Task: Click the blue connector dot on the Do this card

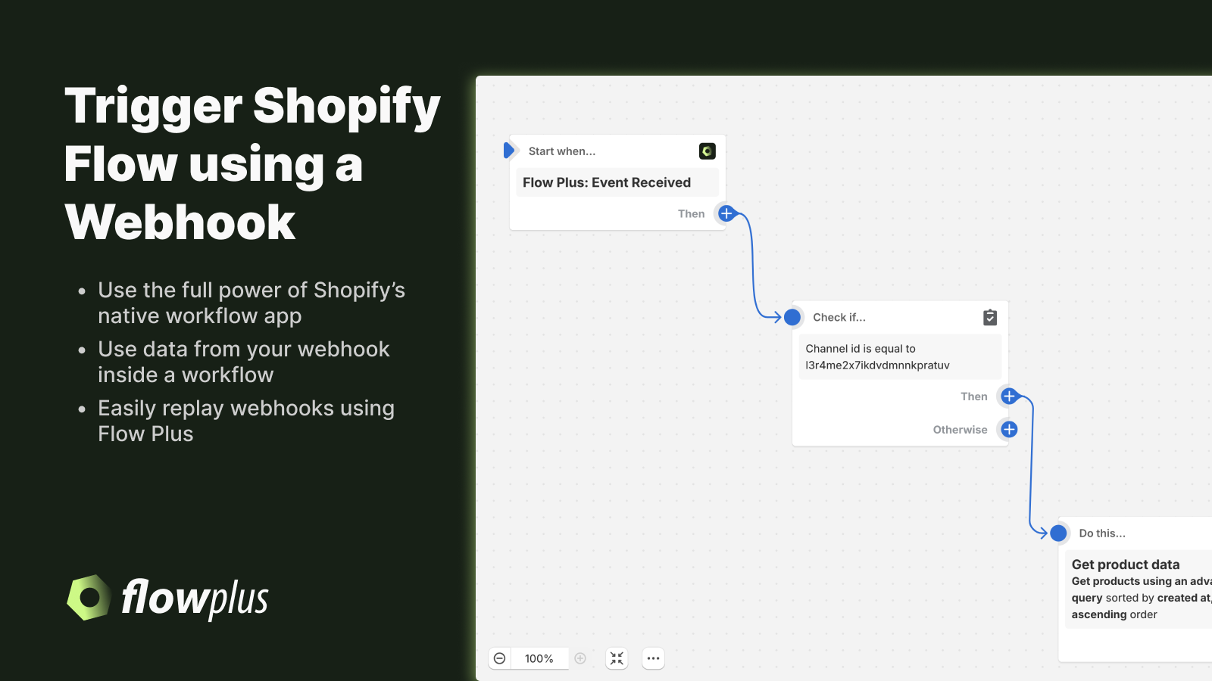Action: tap(1060, 533)
